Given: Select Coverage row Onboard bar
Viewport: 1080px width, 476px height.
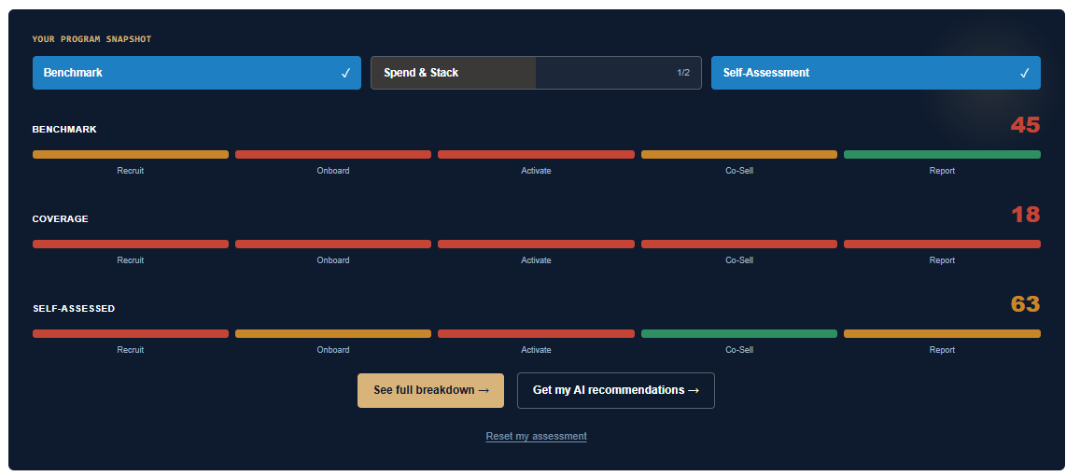Looking at the screenshot, I should click(333, 244).
